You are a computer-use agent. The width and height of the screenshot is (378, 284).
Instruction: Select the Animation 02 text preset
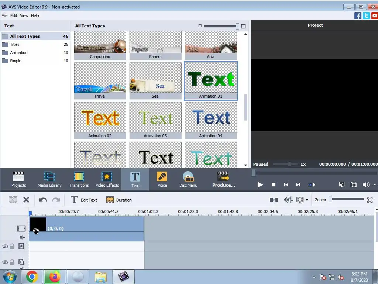pyautogui.click(x=100, y=121)
